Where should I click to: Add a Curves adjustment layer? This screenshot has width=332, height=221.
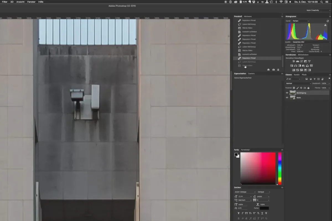(302, 61)
